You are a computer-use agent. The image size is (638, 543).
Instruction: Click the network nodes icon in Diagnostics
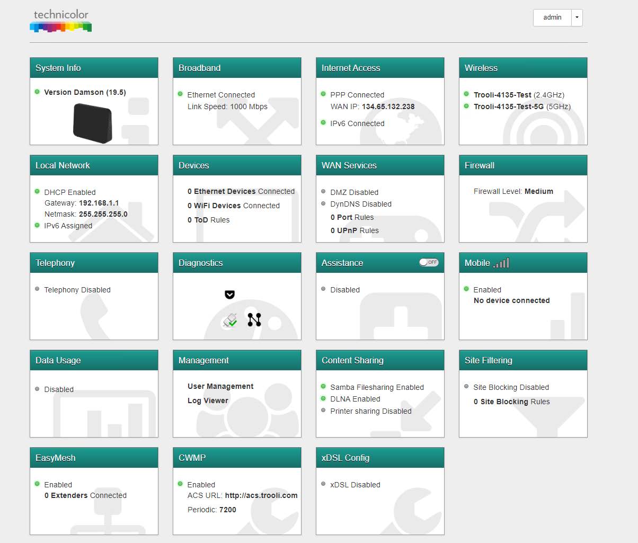point(254,319)
